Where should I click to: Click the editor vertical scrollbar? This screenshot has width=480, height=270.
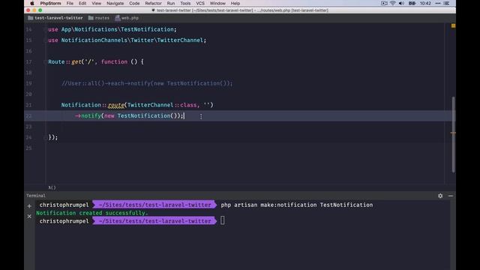tap(453, 135)
